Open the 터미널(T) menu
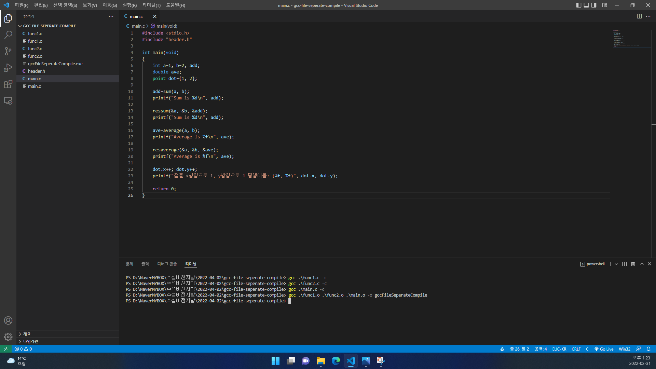Image resolution: width=656 pixels, height=369 pixels. pos(151,5)
